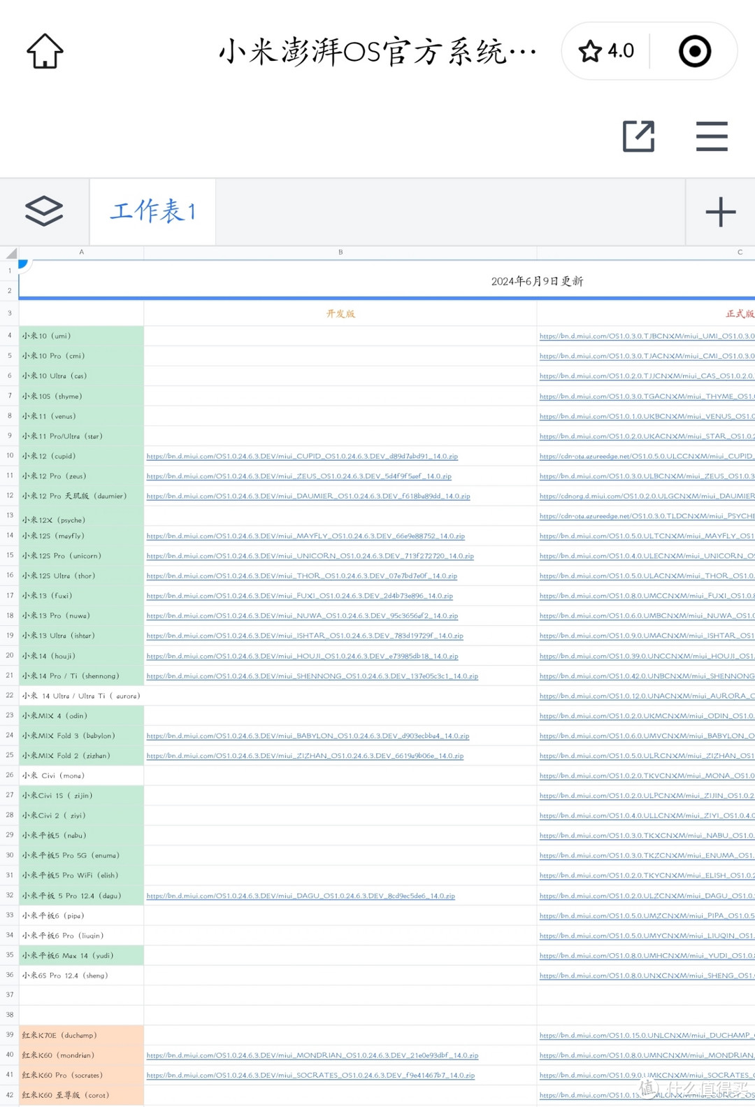Open the CUPID dev build download link
This screenshot has height=1107, width=755.
[302, 456]
